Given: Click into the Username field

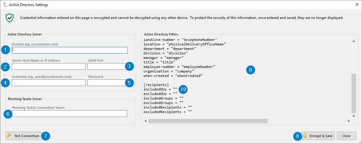Looking at the screenshot, I should (x=49, y=83).
